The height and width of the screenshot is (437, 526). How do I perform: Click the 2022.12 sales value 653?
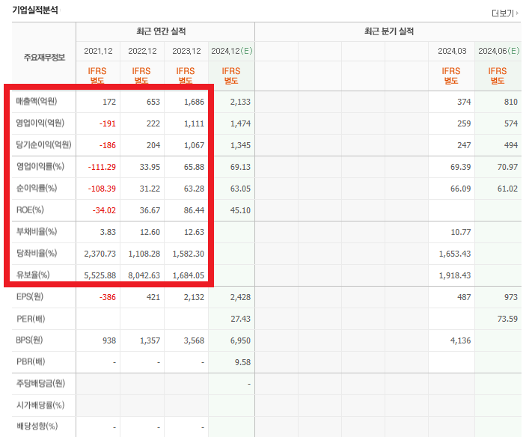click(153, 102)
